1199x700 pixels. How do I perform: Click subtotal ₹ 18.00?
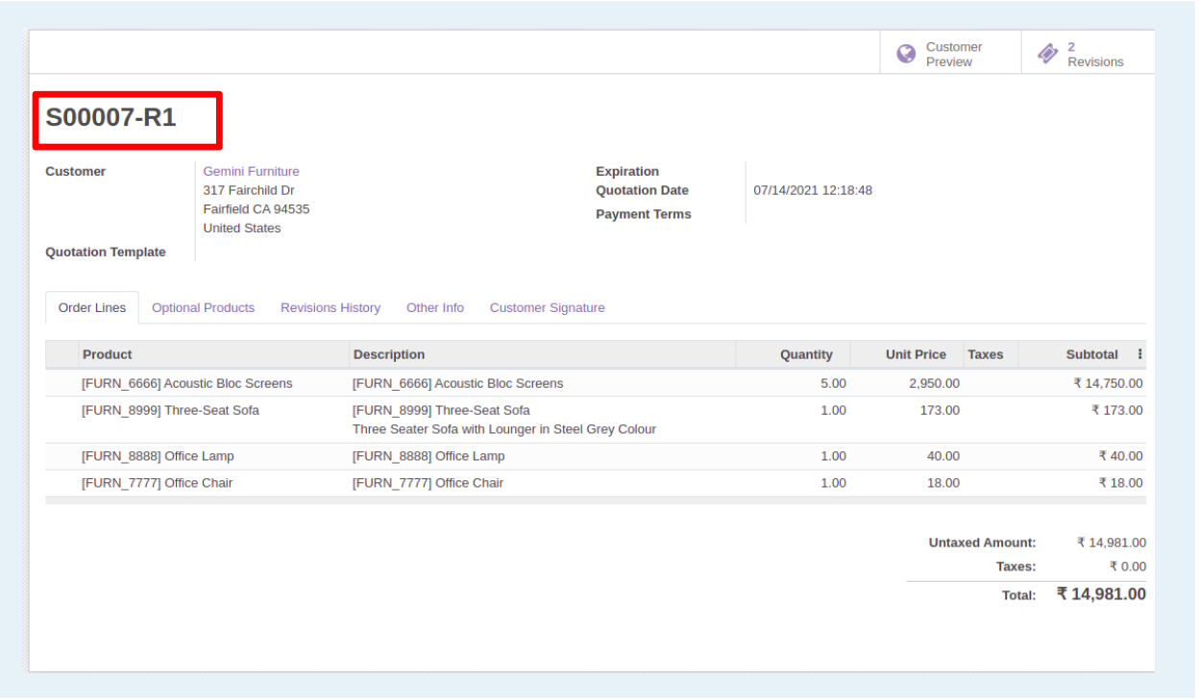point(1121,483)
